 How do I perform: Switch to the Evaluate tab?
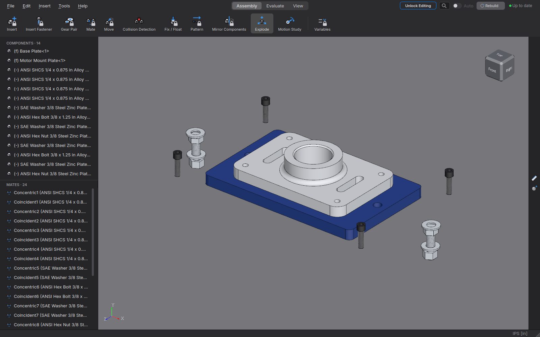[x=275, y=6]
